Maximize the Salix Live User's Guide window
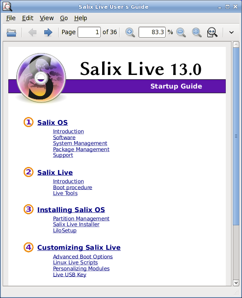242x298 pixels. coord(228,7)
